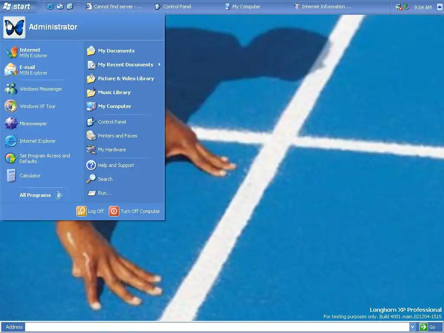
Task: Launch Calculator icon
Action: coord(11,176)
